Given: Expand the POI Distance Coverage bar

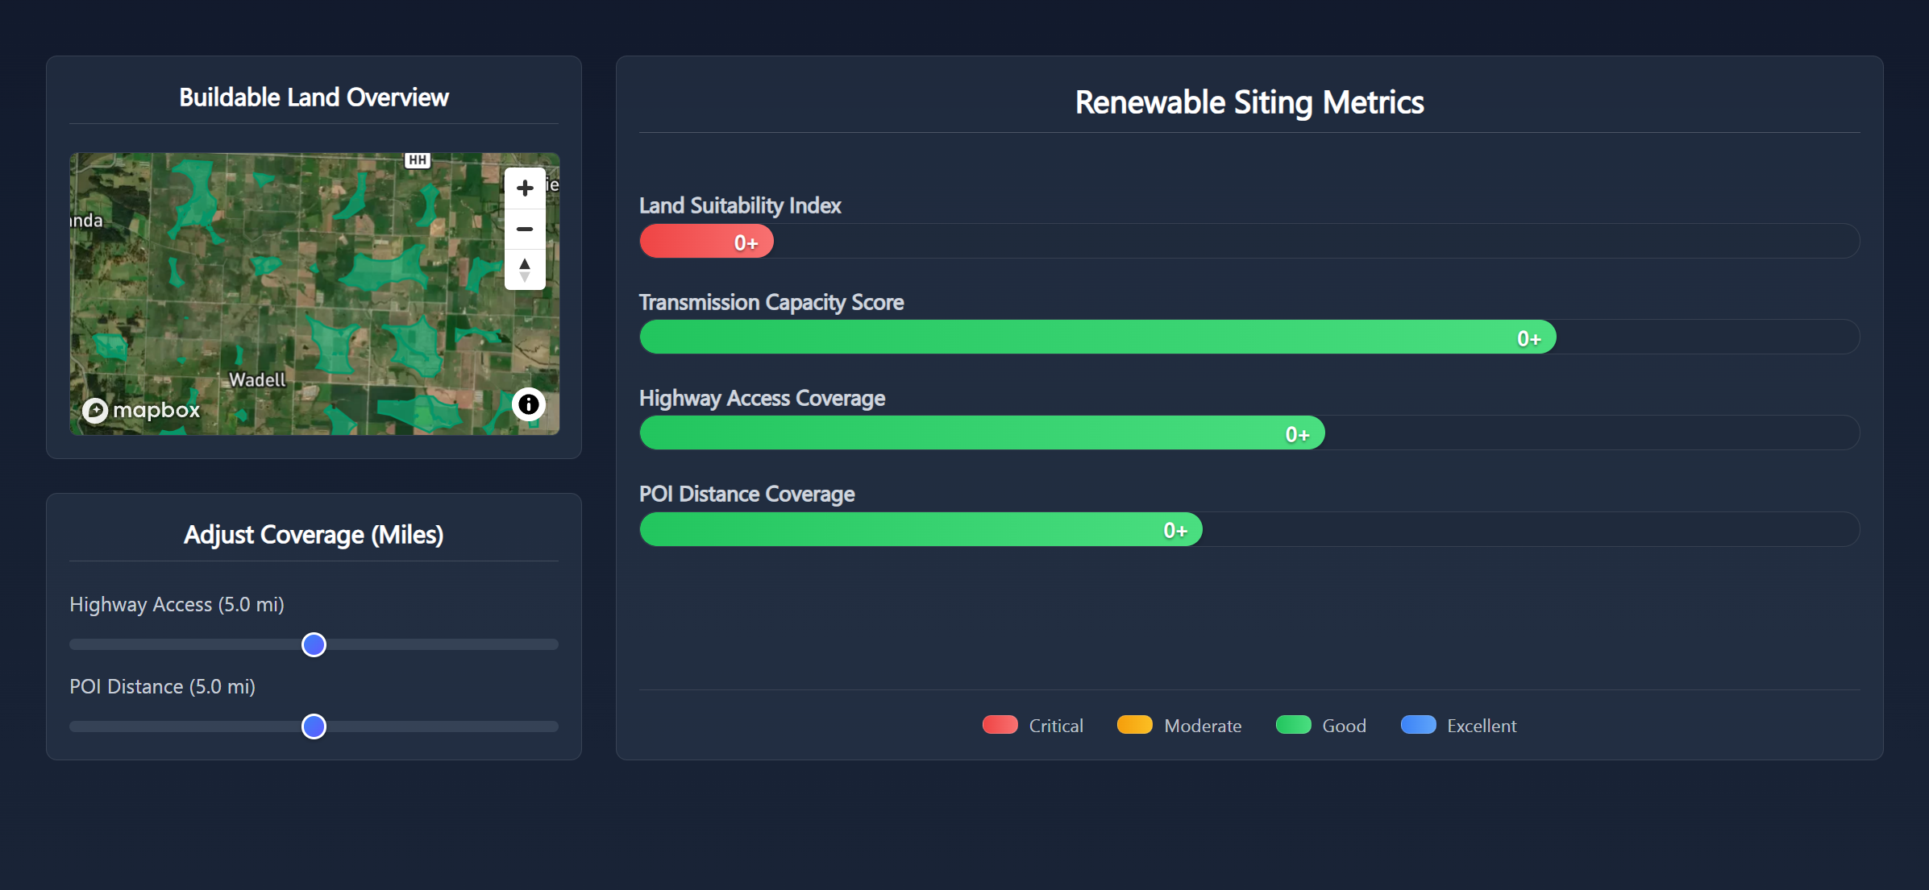Looking at the screenshot, I should click(x=919, y=529).
